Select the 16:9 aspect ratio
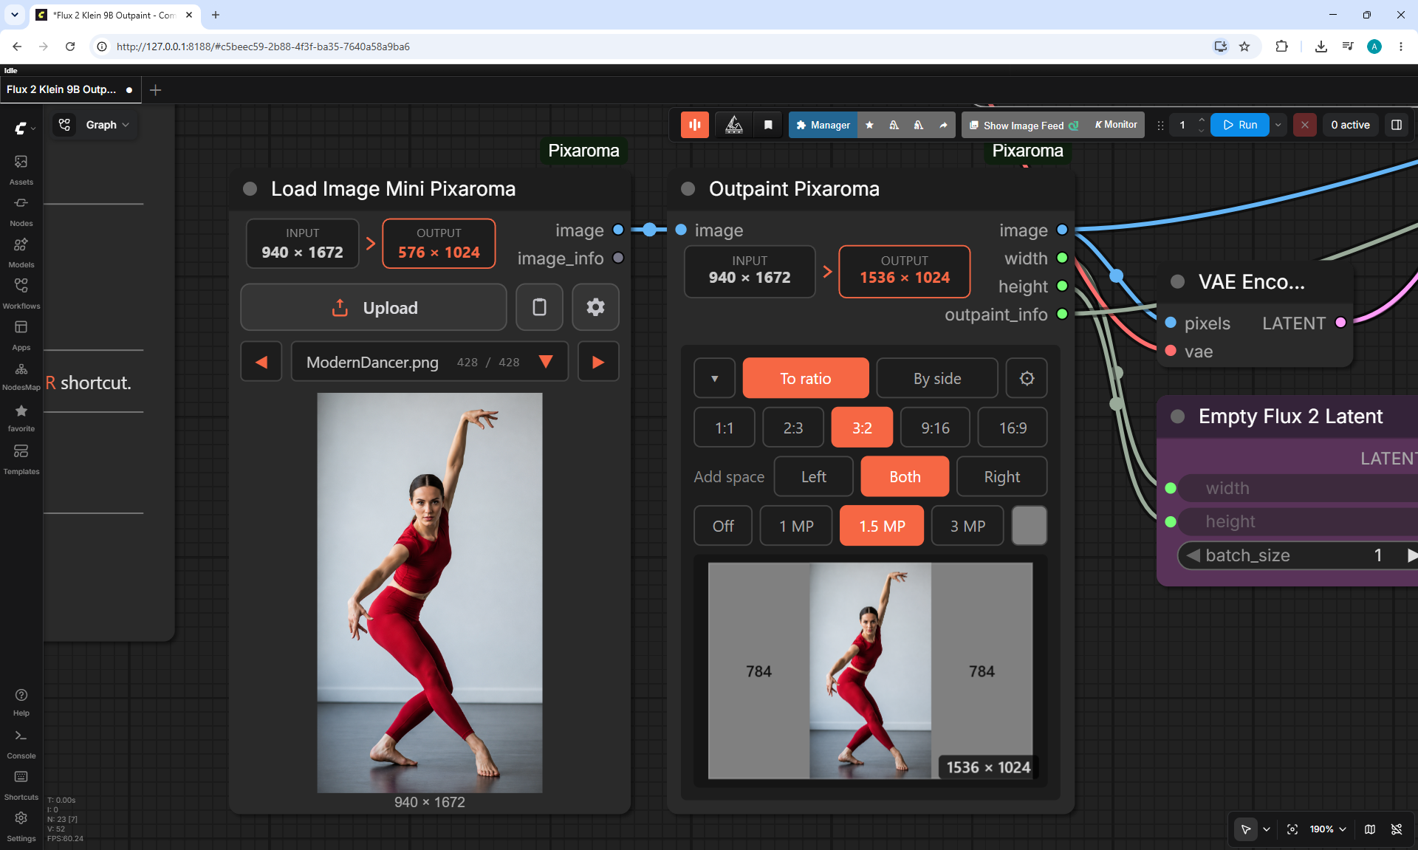Image resolution: width=1418 pixels, height=850 pixels. (1013, 428)
